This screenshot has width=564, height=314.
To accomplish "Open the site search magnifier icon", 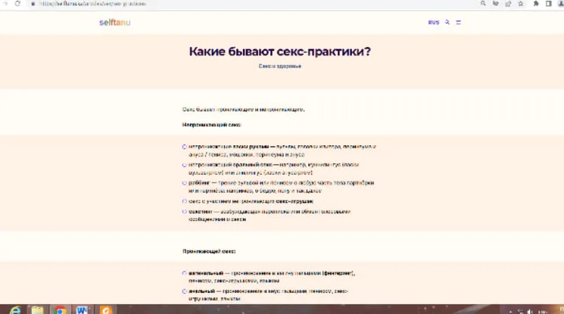I will (x=447, y=22).
